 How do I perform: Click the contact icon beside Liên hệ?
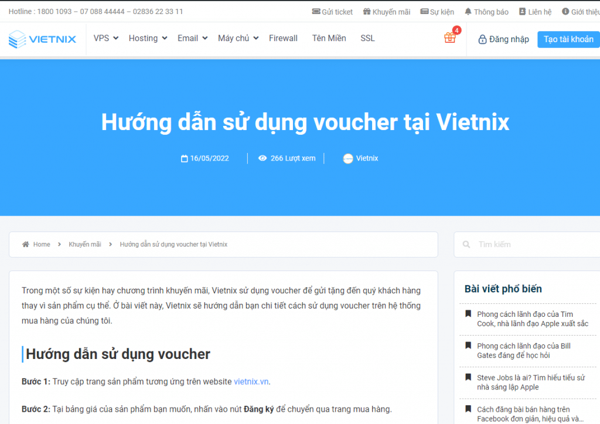522,12
